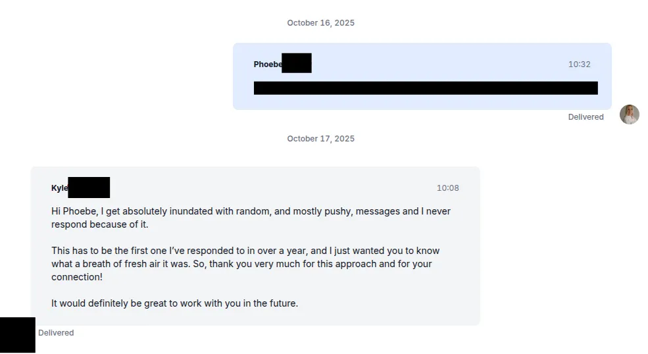Click the word 'connection!' in Kyle's message
This screenshot has width=648, height=354.
77,277
